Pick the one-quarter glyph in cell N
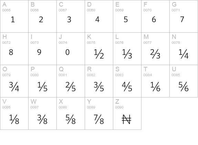 click(x=184, y=54)
